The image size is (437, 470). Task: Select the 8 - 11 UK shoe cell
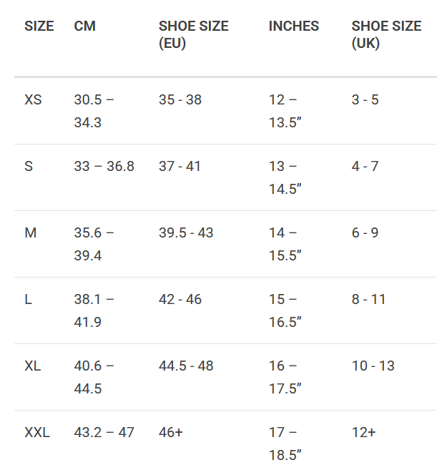pos(368,300)
